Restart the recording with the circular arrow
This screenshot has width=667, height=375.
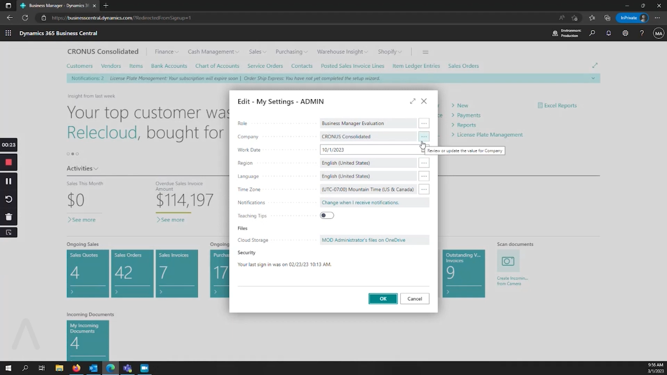8,199
